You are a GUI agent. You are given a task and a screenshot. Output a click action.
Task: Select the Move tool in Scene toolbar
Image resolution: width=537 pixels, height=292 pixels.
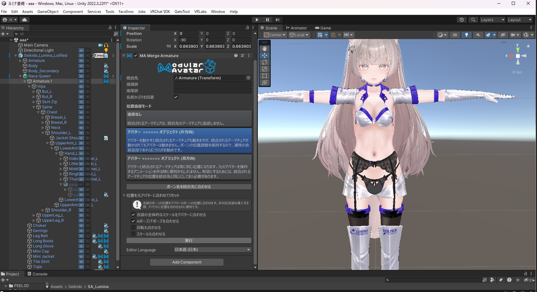click(x=264, y=55)
